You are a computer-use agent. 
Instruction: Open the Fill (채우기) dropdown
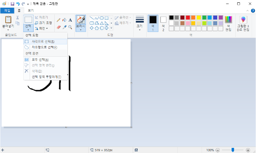(x=123, y=23)
